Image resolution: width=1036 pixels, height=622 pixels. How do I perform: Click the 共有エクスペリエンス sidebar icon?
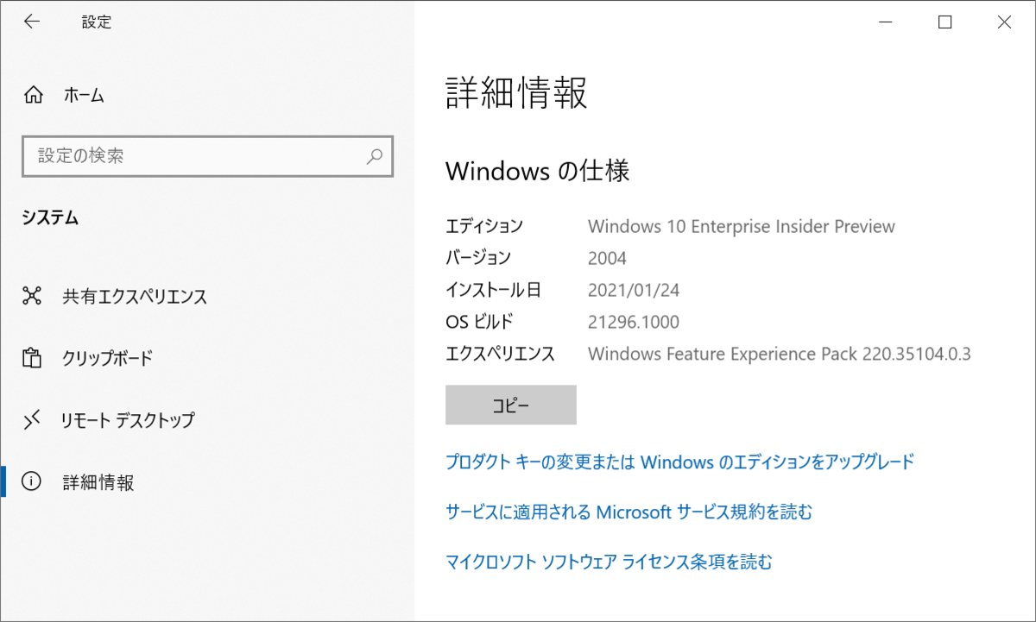[32, 297]
